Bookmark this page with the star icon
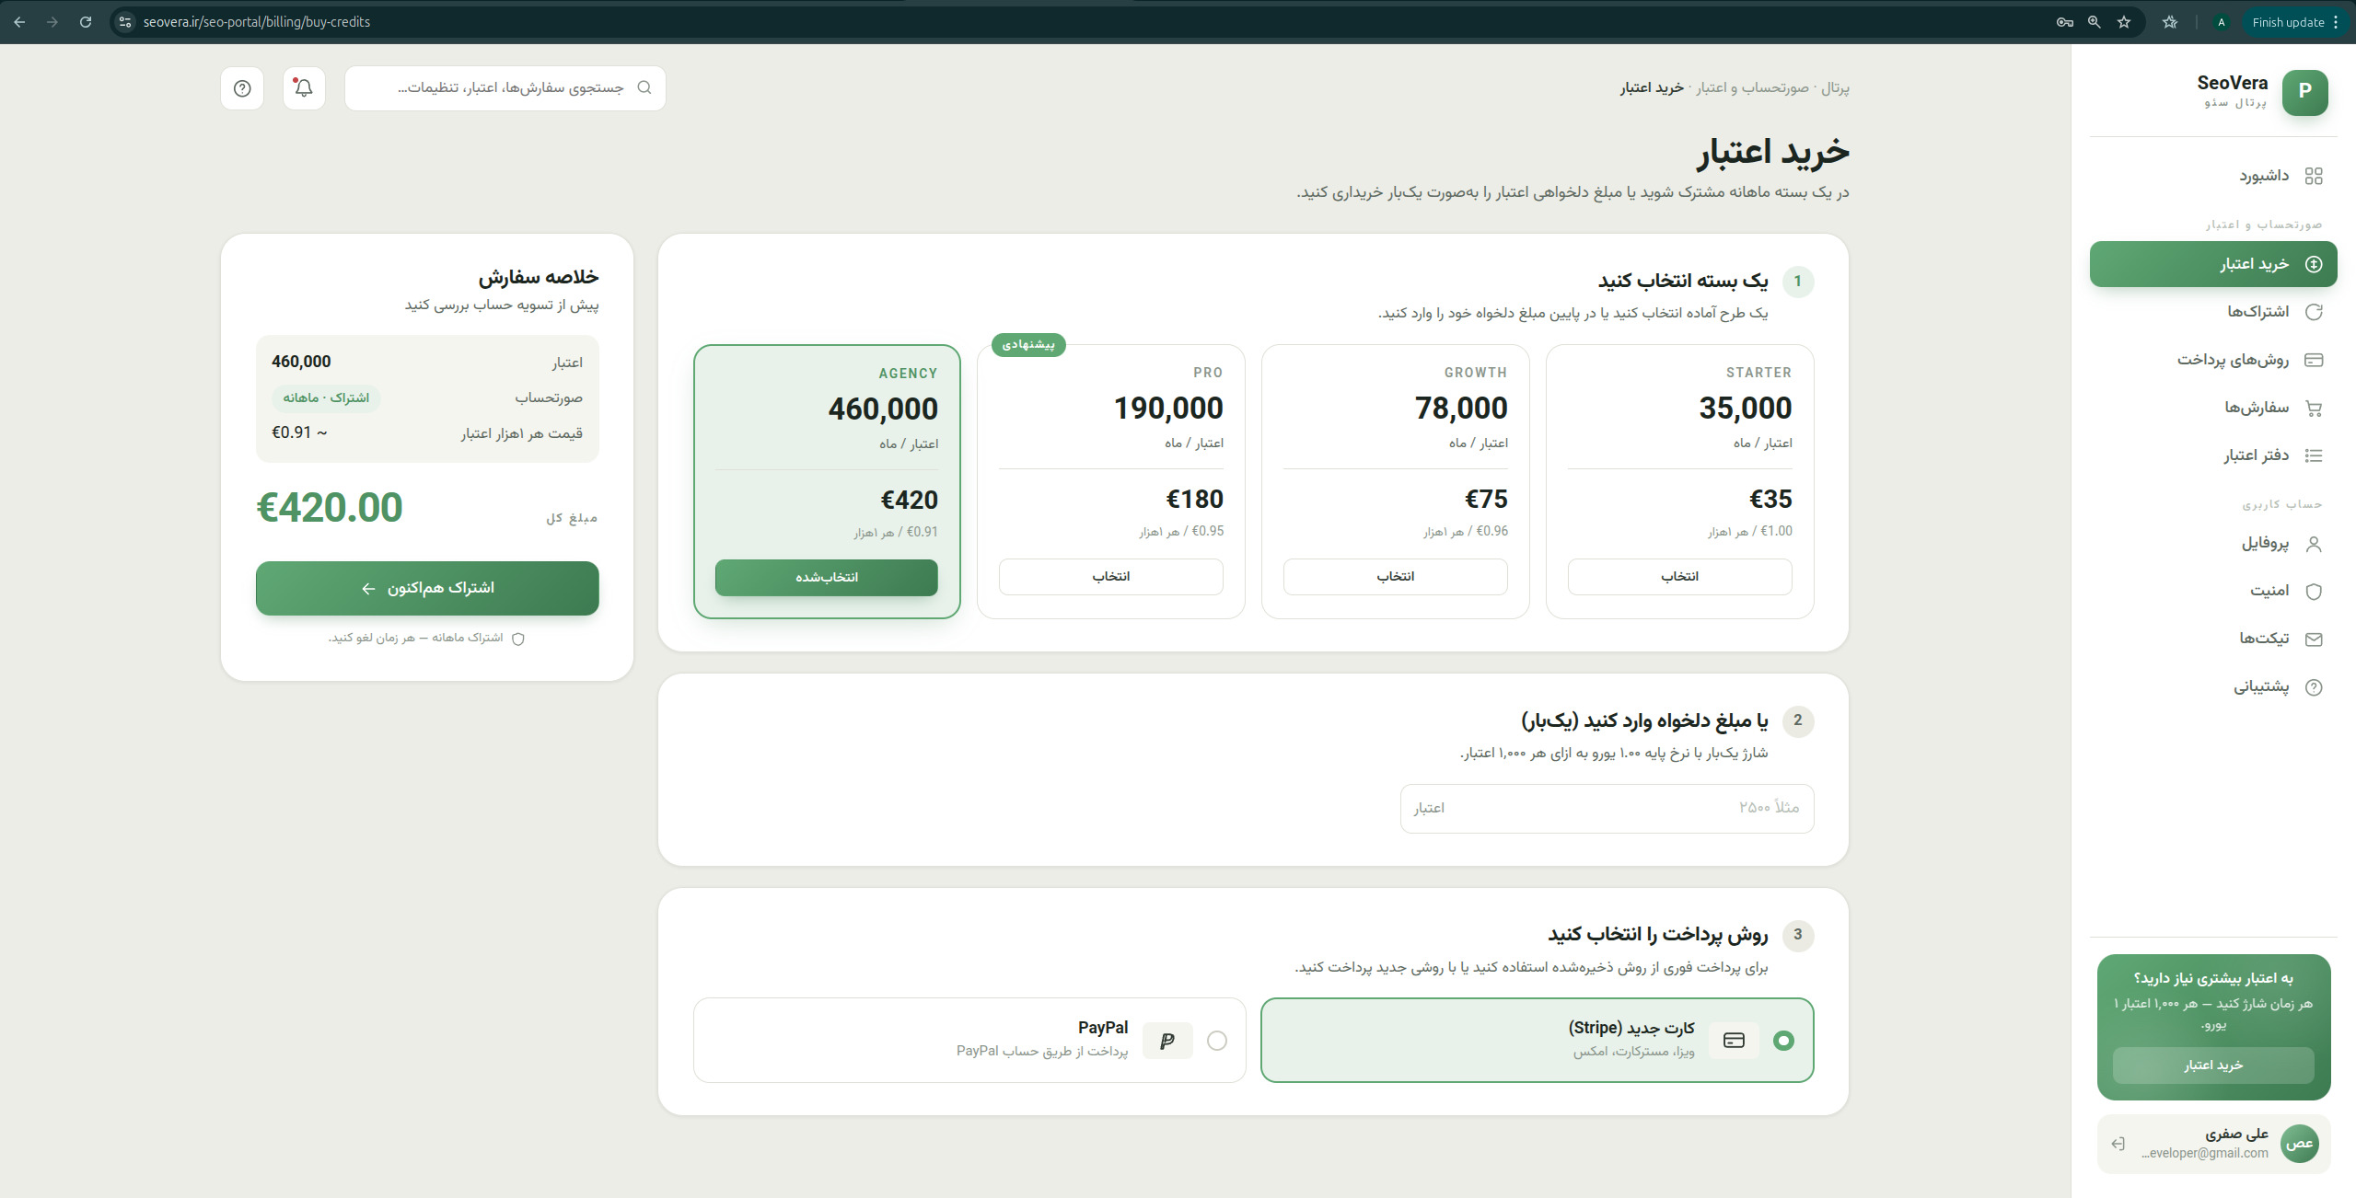This screenshot has height=1198, width=2356. pyautogui.click(x=2124, y=22)
